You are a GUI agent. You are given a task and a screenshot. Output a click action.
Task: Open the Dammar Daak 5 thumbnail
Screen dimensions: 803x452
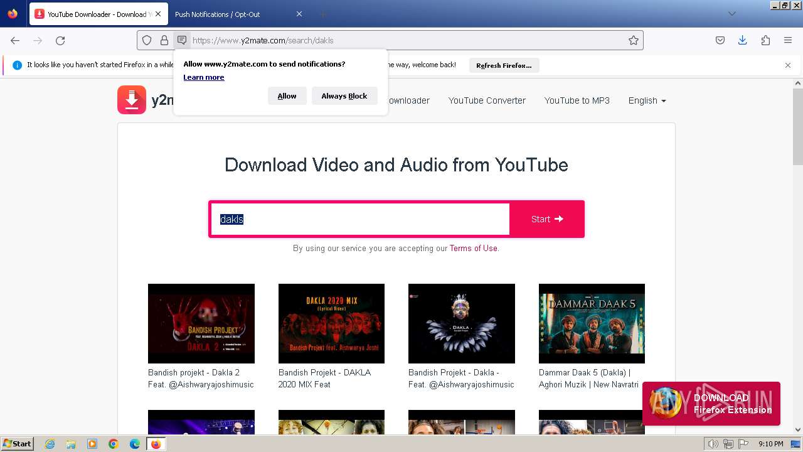[592, 323]
